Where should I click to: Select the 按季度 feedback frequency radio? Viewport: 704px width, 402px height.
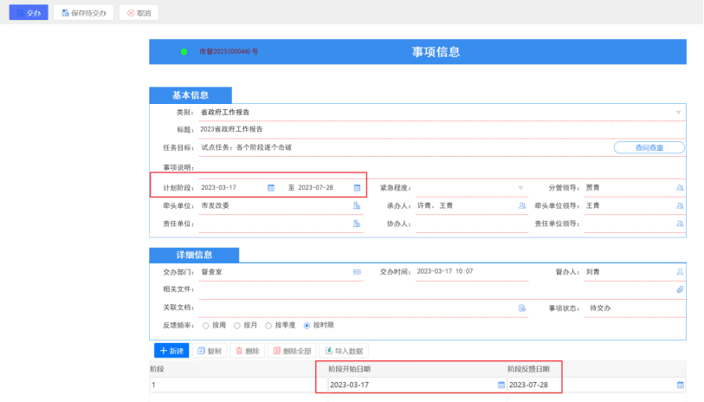268,326
